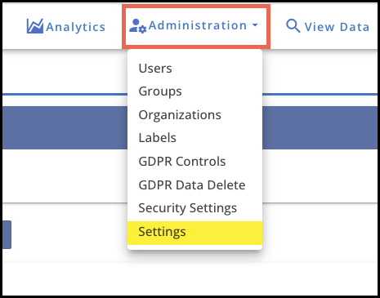Click the Administration menu label text
380x298 pixels.
tap(198, 25)
